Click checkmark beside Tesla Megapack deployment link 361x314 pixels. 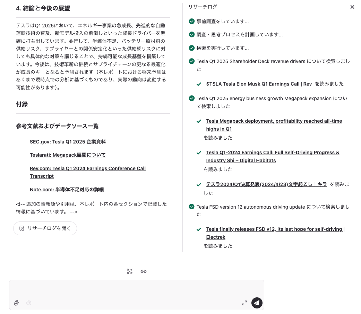coord(199,121)
